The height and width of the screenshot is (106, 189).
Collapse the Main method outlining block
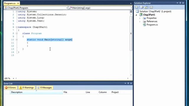pos(17,40)
